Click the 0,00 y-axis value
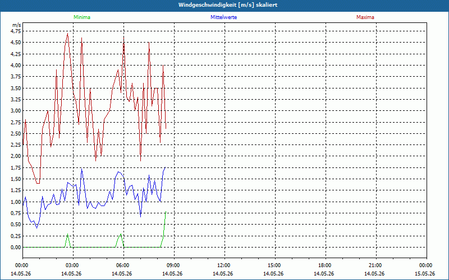 (16, 247)
